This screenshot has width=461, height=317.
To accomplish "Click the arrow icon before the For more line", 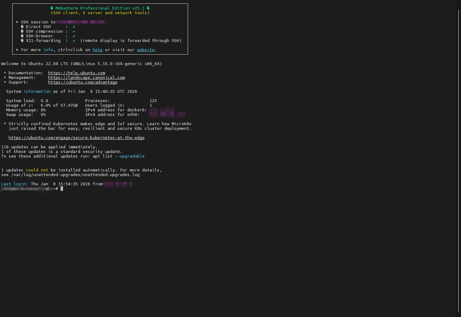I will point(17,50).
